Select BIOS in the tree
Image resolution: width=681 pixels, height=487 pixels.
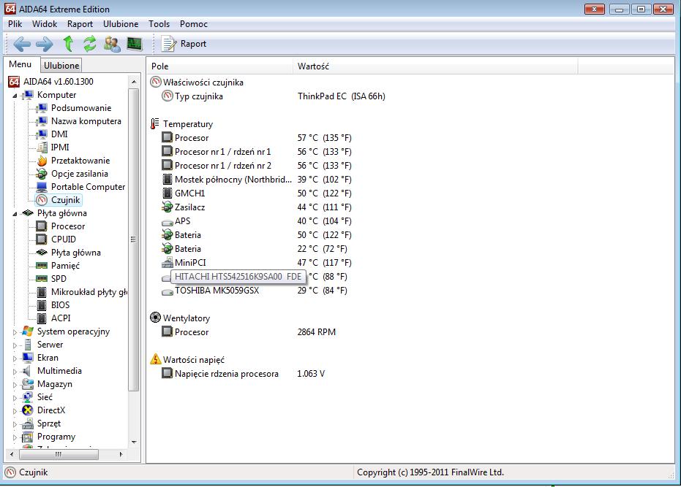61,305
